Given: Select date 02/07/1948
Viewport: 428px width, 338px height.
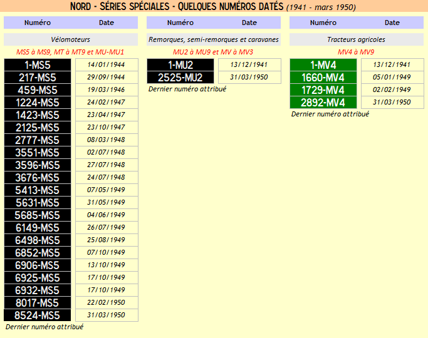Looking at the screenshot, I should tap(107, 153).
